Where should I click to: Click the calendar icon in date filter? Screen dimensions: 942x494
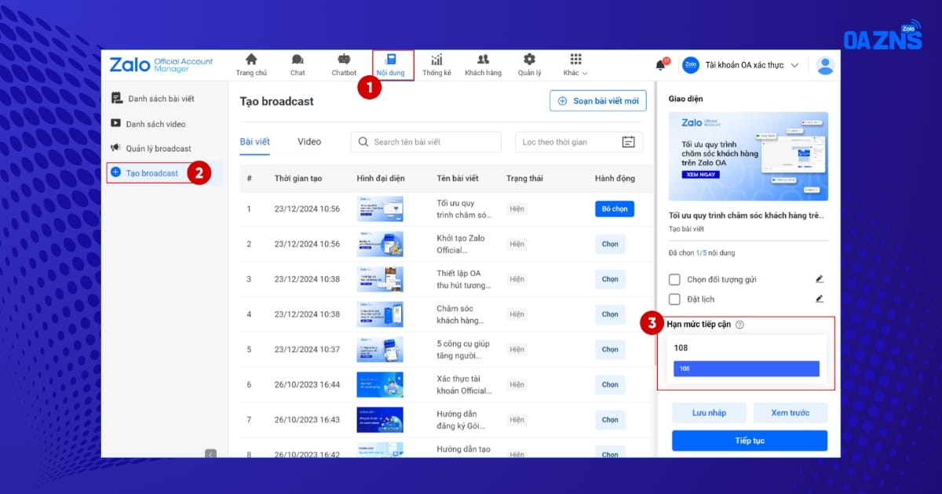tap(628, 142)
